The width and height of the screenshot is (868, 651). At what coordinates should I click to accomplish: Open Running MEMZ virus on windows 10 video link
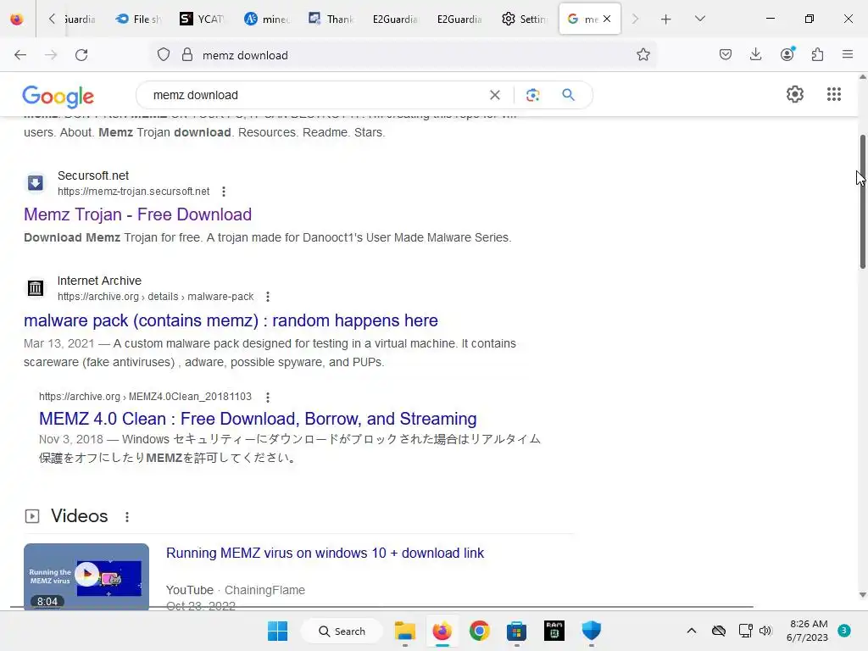click(325, 553)
